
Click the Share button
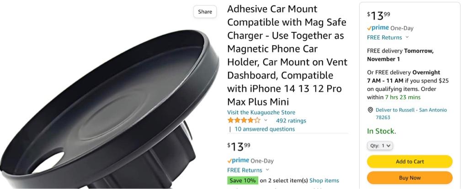pos(205,11)
